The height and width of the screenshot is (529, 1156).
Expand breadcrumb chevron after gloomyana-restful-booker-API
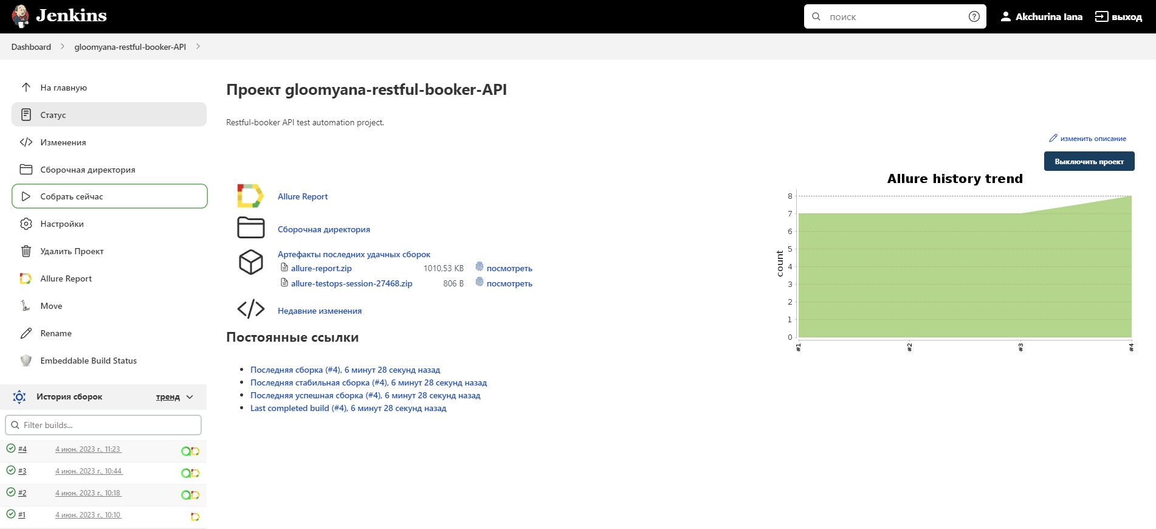198,46
